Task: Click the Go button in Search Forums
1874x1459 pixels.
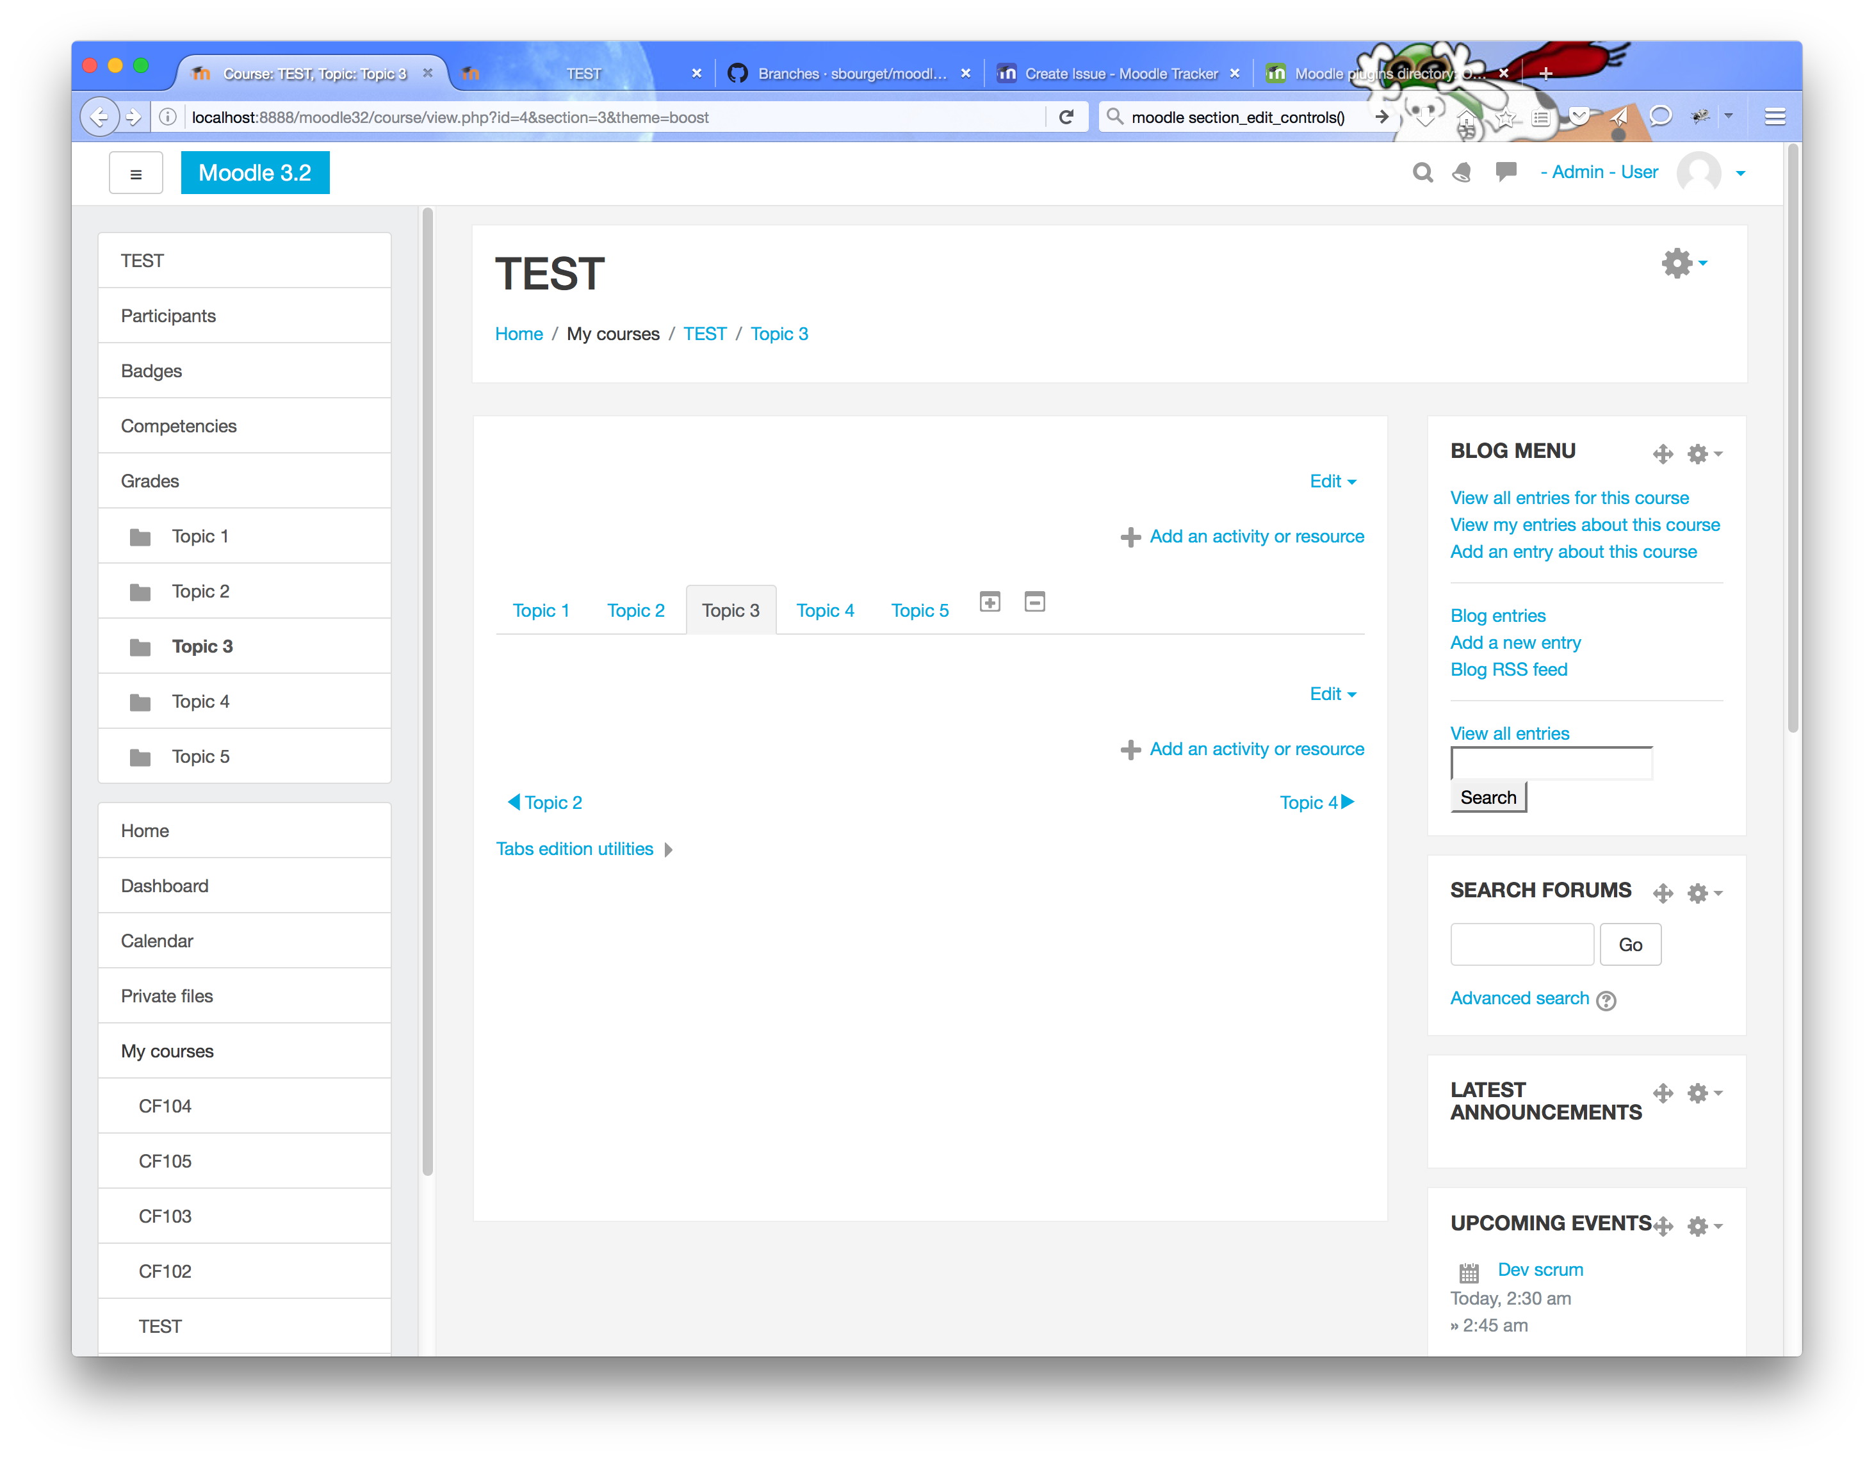Action: click(1631, 944)
